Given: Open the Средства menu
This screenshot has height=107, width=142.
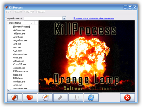Looking at the screenshot, I should pos(29,12).
